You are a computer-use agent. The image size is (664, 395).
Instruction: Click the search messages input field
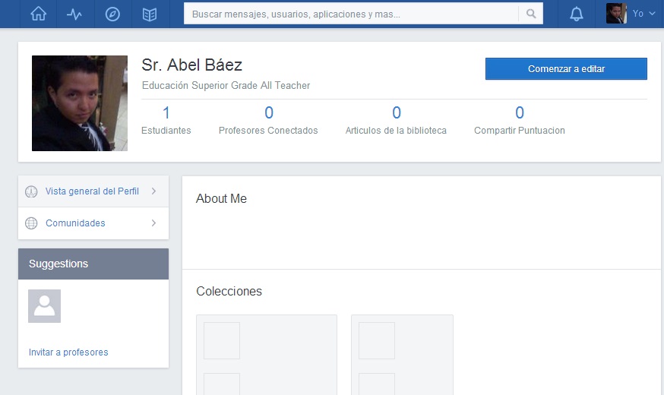(351, 14)
